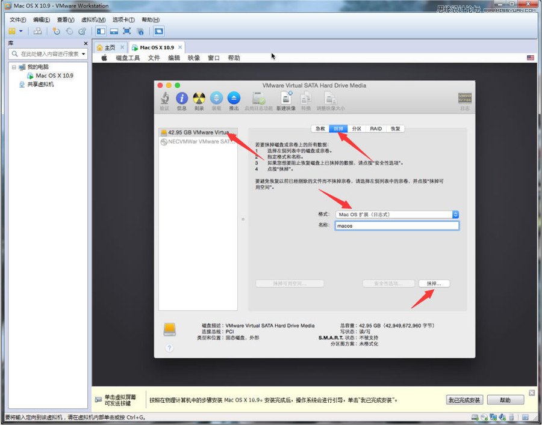Open the 映像 menu in Disk Utility
542x425 pixels.
click(x=193, y=58)
